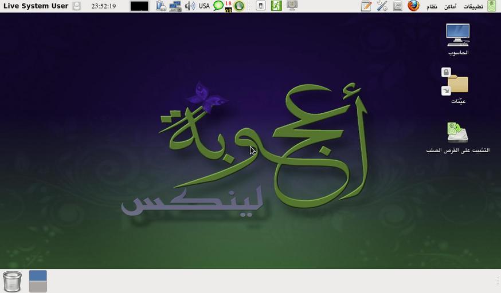501x293 pixels.
Task: Select the bottom gray workspace in switcher
Action: (38, 287)
